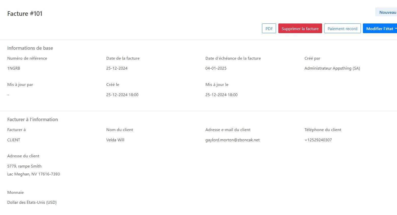397x215 pixels.
Task: Click the Nouveau status badge
Action: click(x=387, y=12)
